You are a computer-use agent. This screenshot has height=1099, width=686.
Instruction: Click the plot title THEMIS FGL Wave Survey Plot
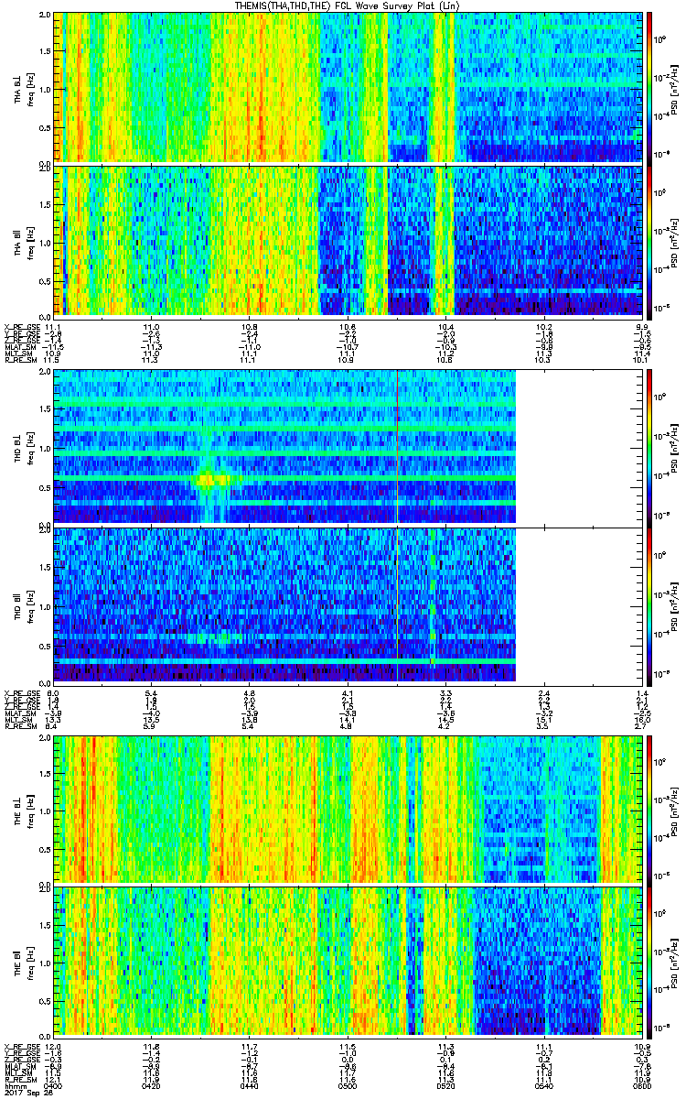tap(349, 5)
